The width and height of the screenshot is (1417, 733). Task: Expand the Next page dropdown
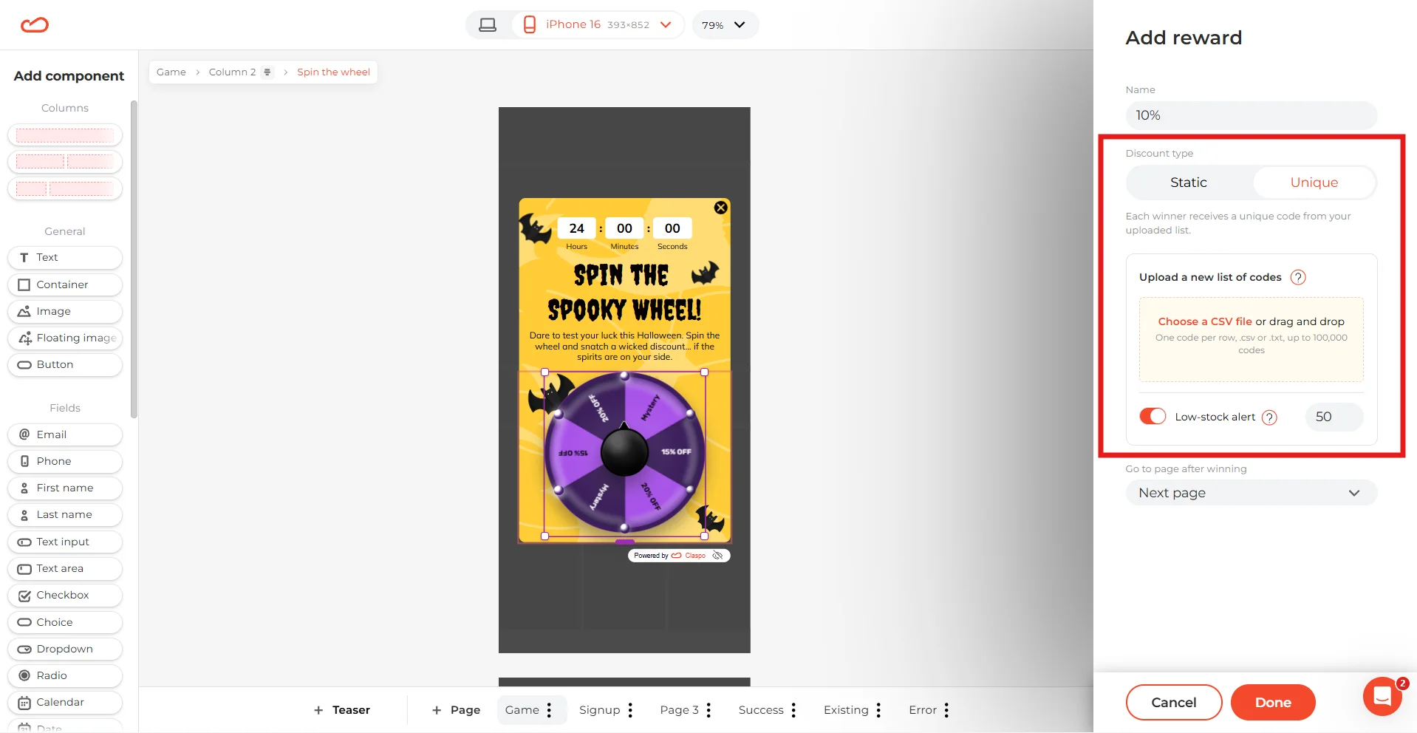click(x=1252, y=493)
